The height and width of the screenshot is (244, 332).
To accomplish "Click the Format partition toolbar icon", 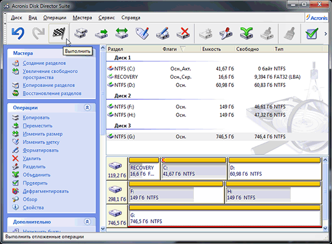I will click(x=162, y=33).
